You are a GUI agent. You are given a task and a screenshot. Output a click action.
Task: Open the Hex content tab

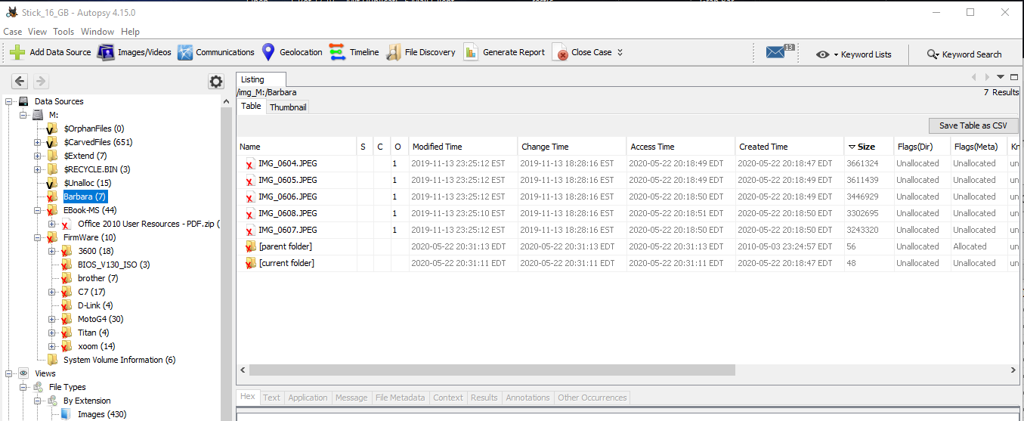[x=248, y=398]
